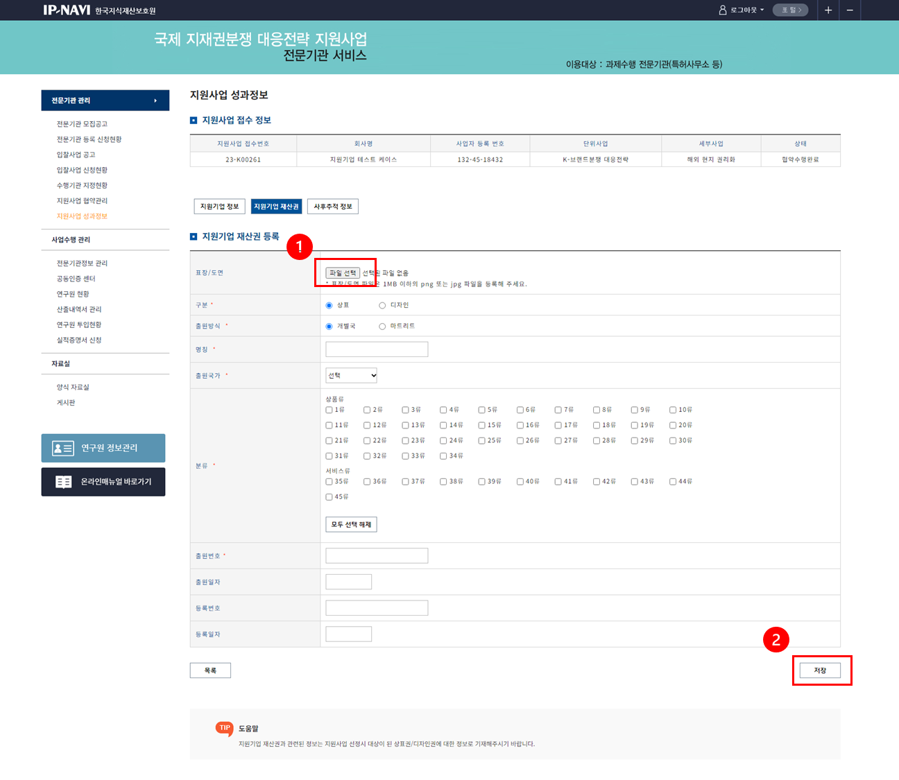Viewport: 899px width, 780px height.
Task: Click the user profile icon beside 로그아웃
Action: click(x=723, y=10)
